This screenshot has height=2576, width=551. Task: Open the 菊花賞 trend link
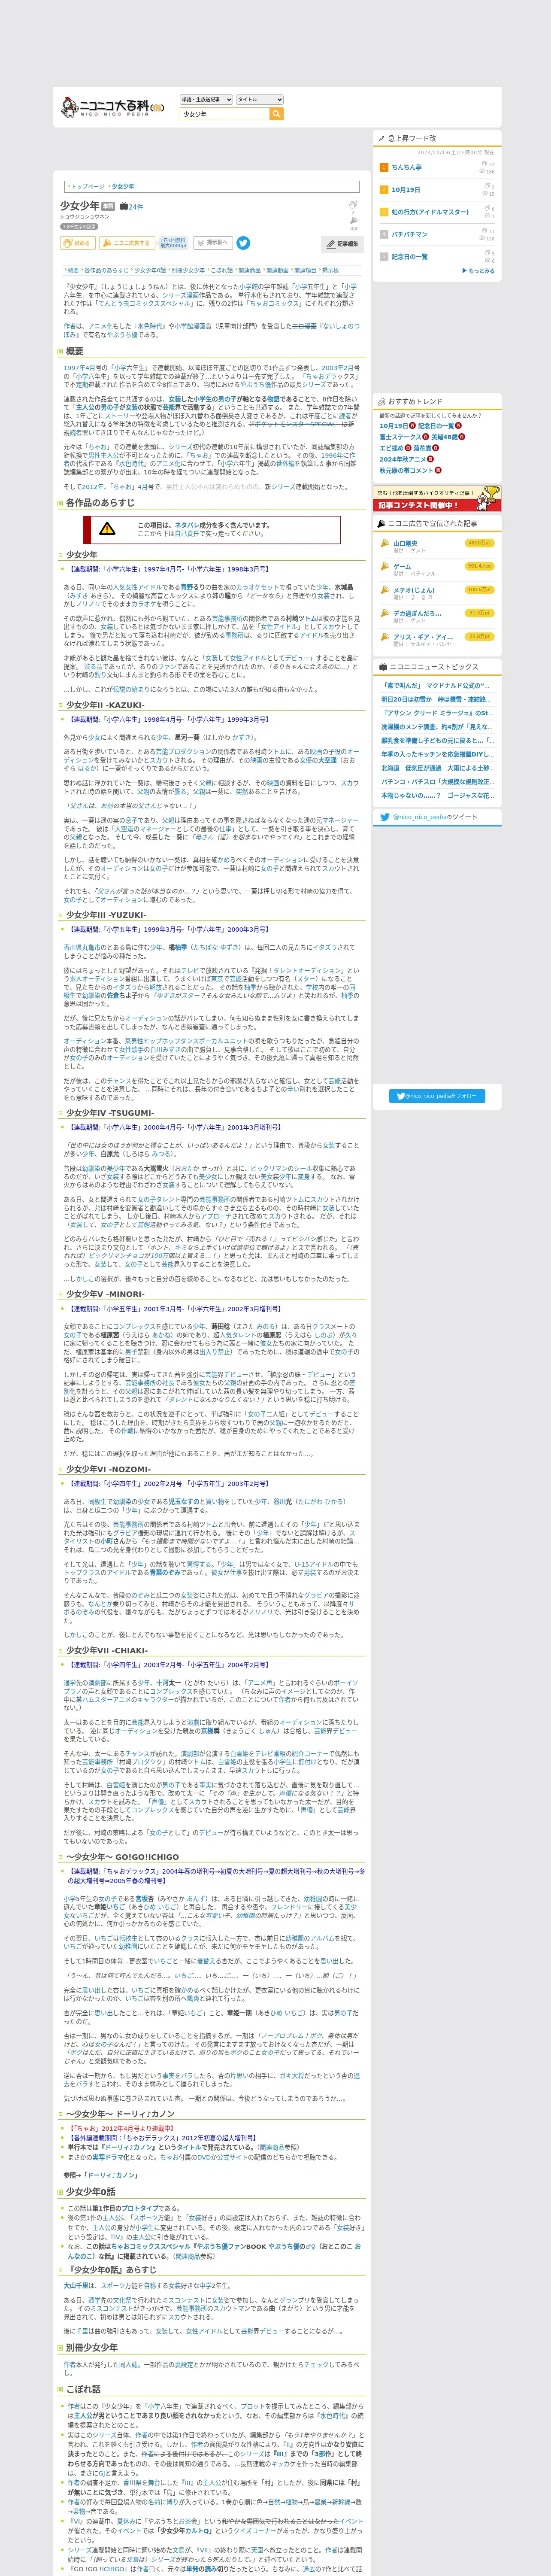tap(422, 448)
